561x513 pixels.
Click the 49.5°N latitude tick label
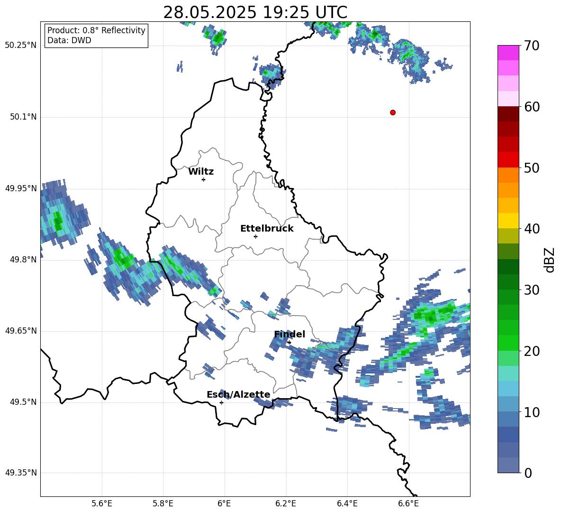[23, 402]
